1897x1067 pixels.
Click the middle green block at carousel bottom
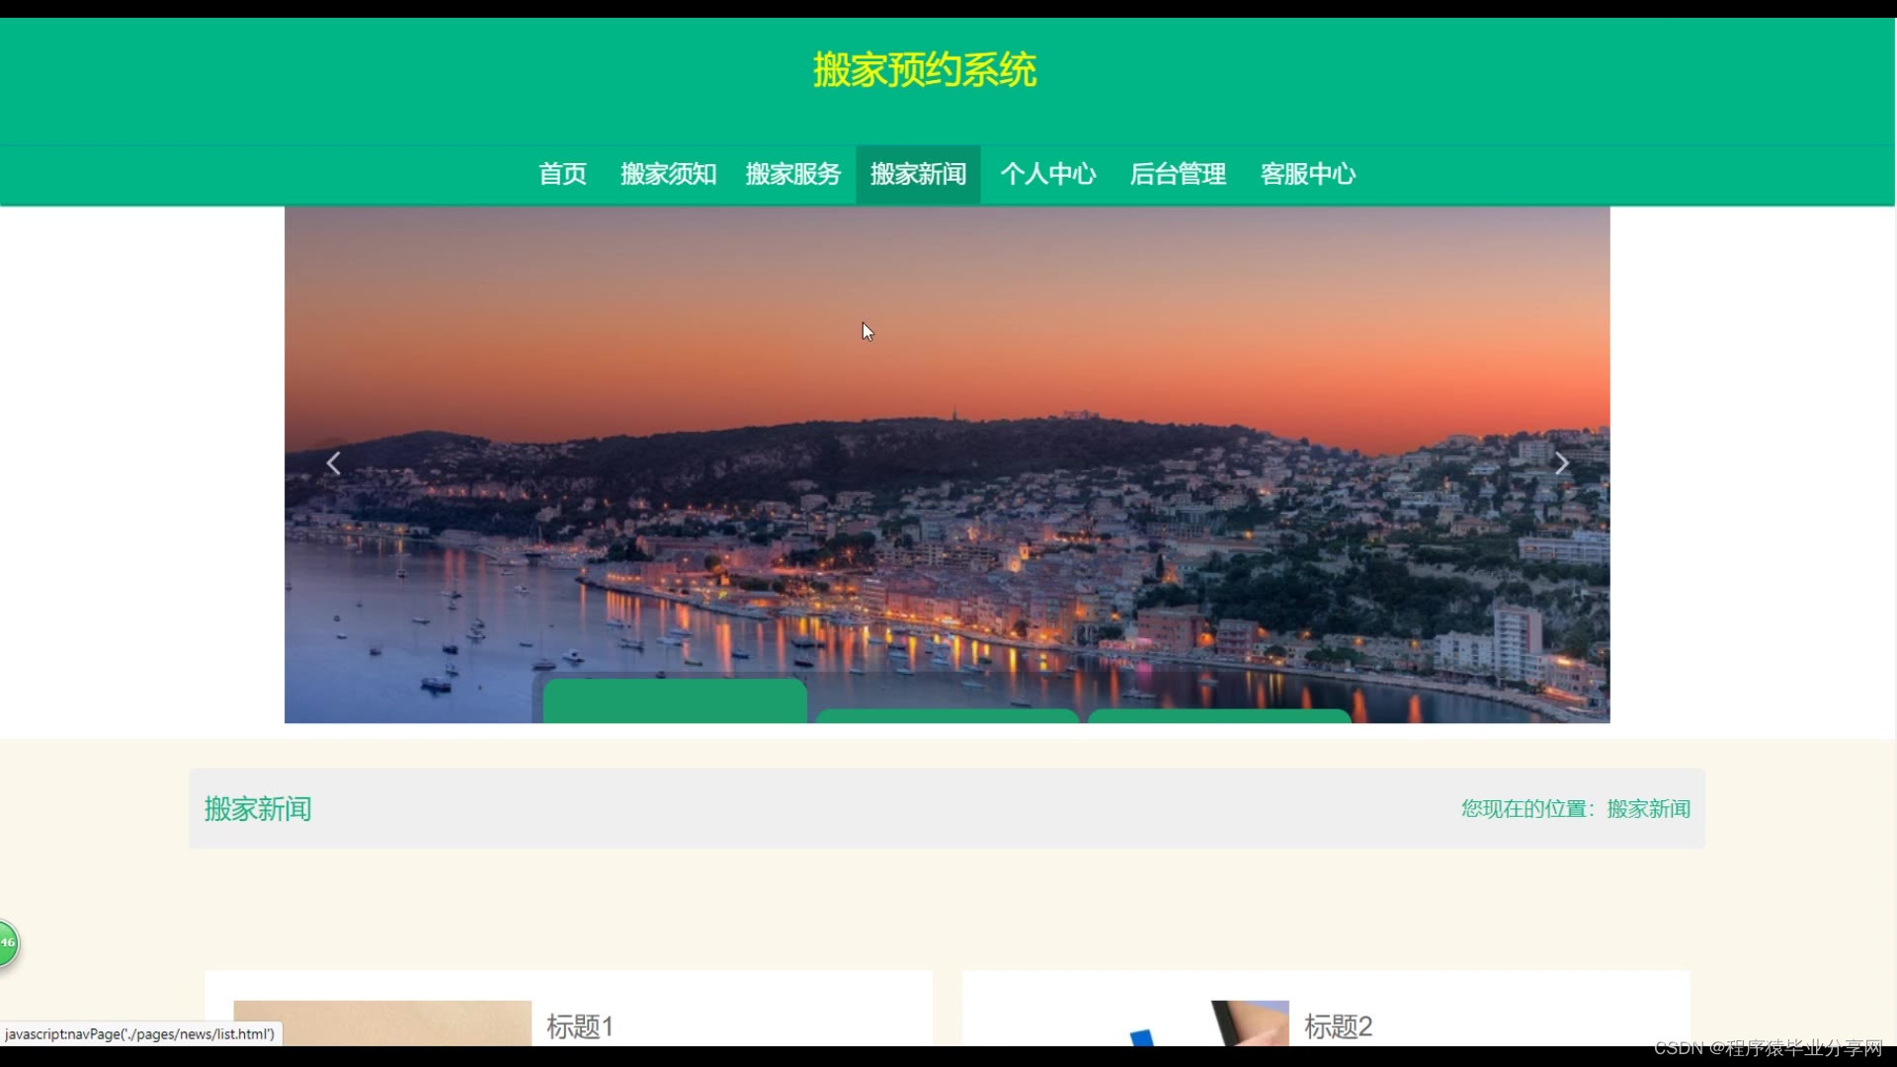tap(947, 716)
